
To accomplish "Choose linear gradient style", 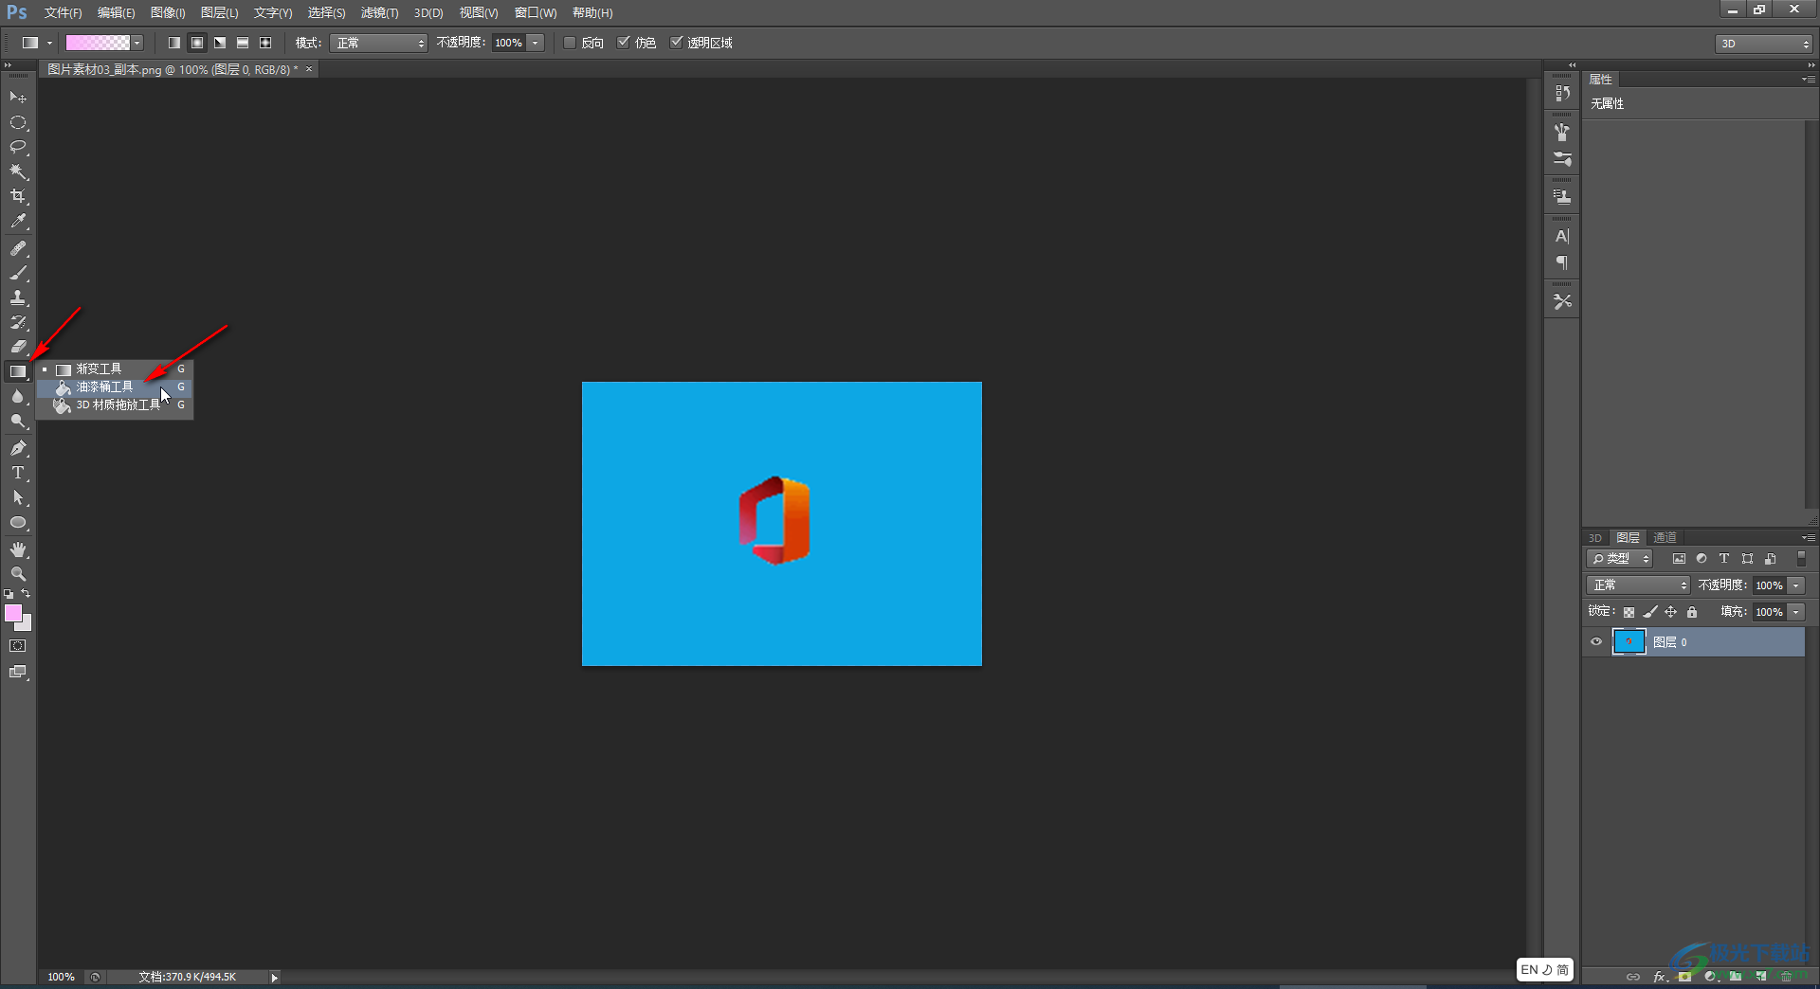I will pos(174,43).
